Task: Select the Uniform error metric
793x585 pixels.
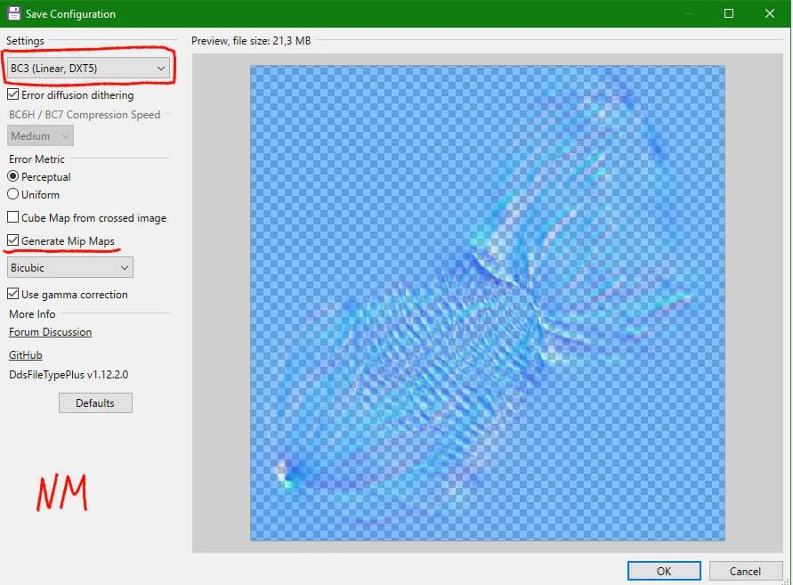Action: (13, 194)
